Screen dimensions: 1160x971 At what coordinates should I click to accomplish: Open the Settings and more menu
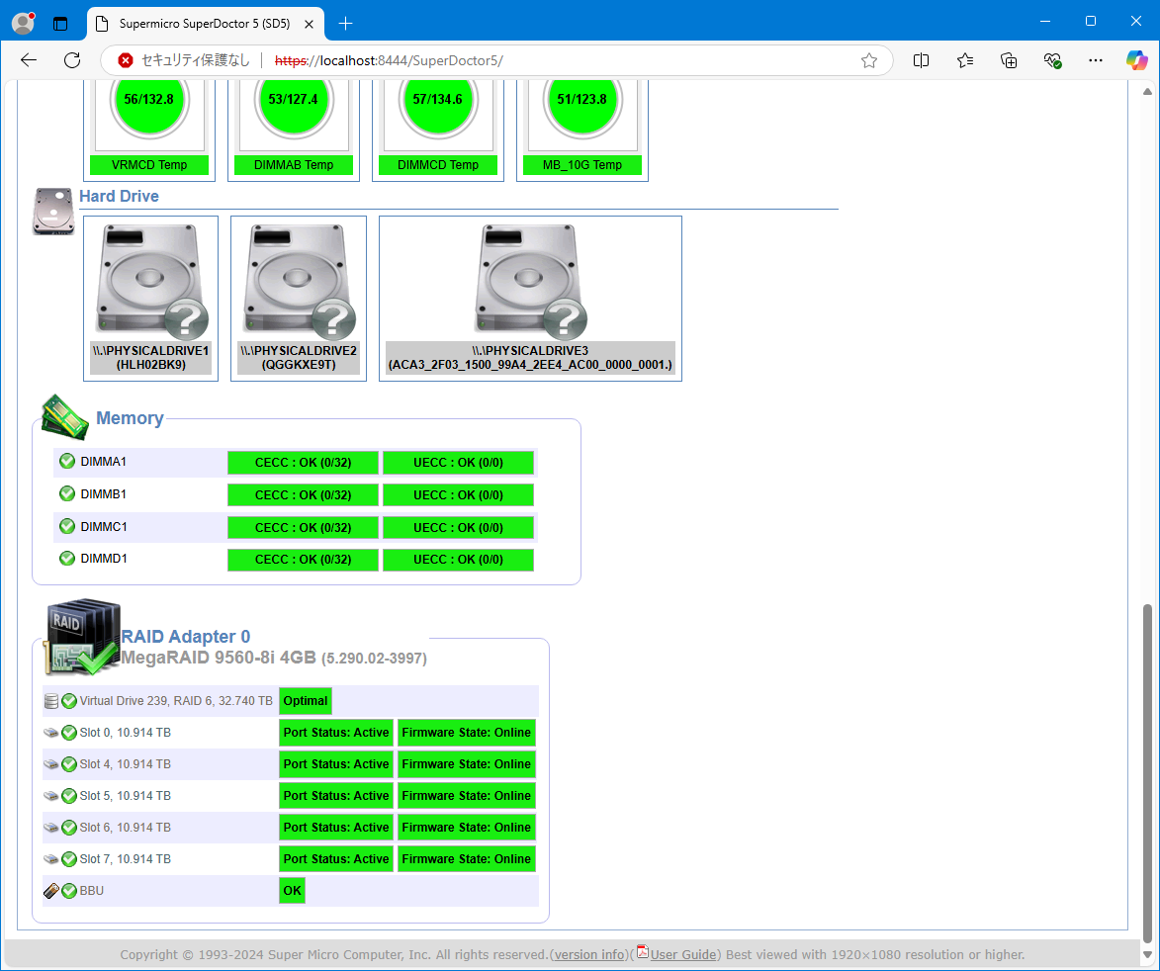1096,60
